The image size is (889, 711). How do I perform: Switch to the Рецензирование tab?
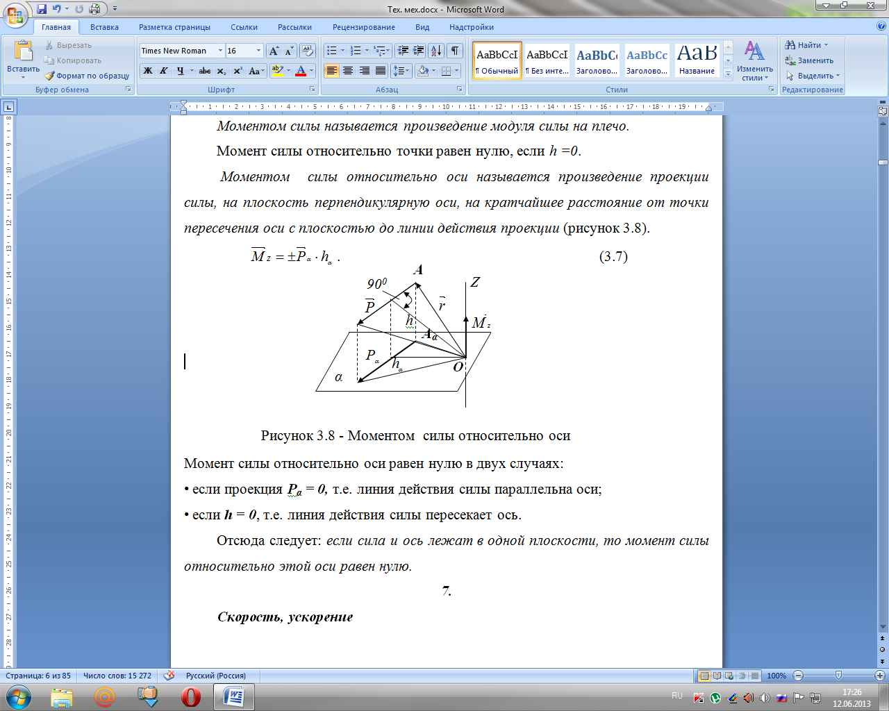coord(363,27)
